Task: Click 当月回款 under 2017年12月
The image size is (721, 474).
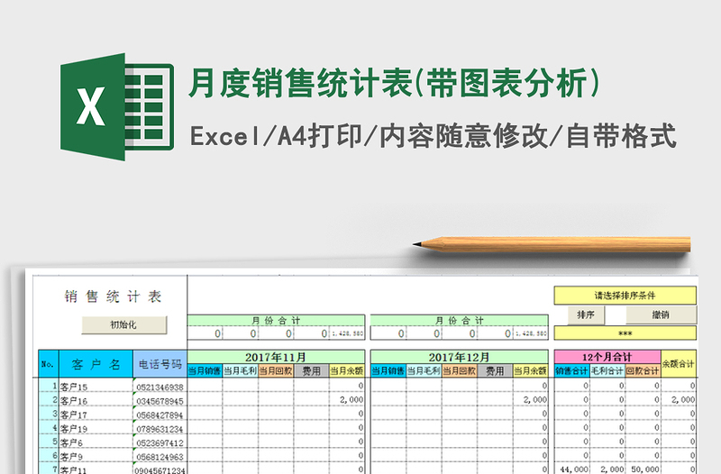Action: [x=460, y=370]
